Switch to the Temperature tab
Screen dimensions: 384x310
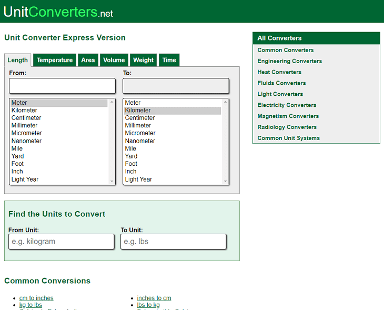[x=55, y=60]
